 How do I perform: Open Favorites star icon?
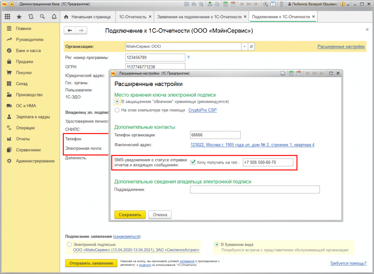coord(19,17)
